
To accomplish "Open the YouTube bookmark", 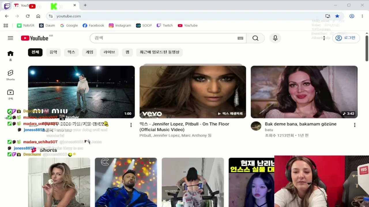I will pyautogui.click(x=188, y=26).
